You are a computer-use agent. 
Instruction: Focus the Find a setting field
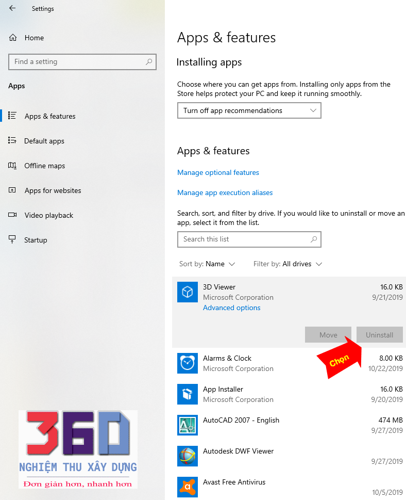click(x=82, y=62)
